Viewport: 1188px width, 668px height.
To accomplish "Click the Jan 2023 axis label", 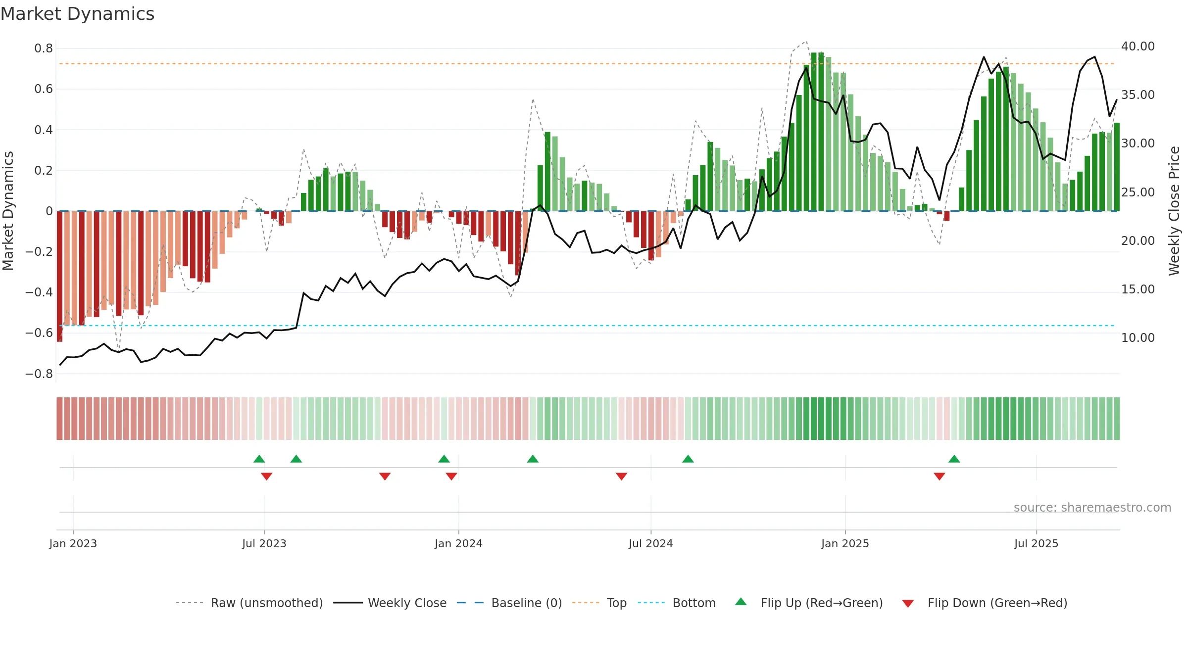I will [73, 543].
